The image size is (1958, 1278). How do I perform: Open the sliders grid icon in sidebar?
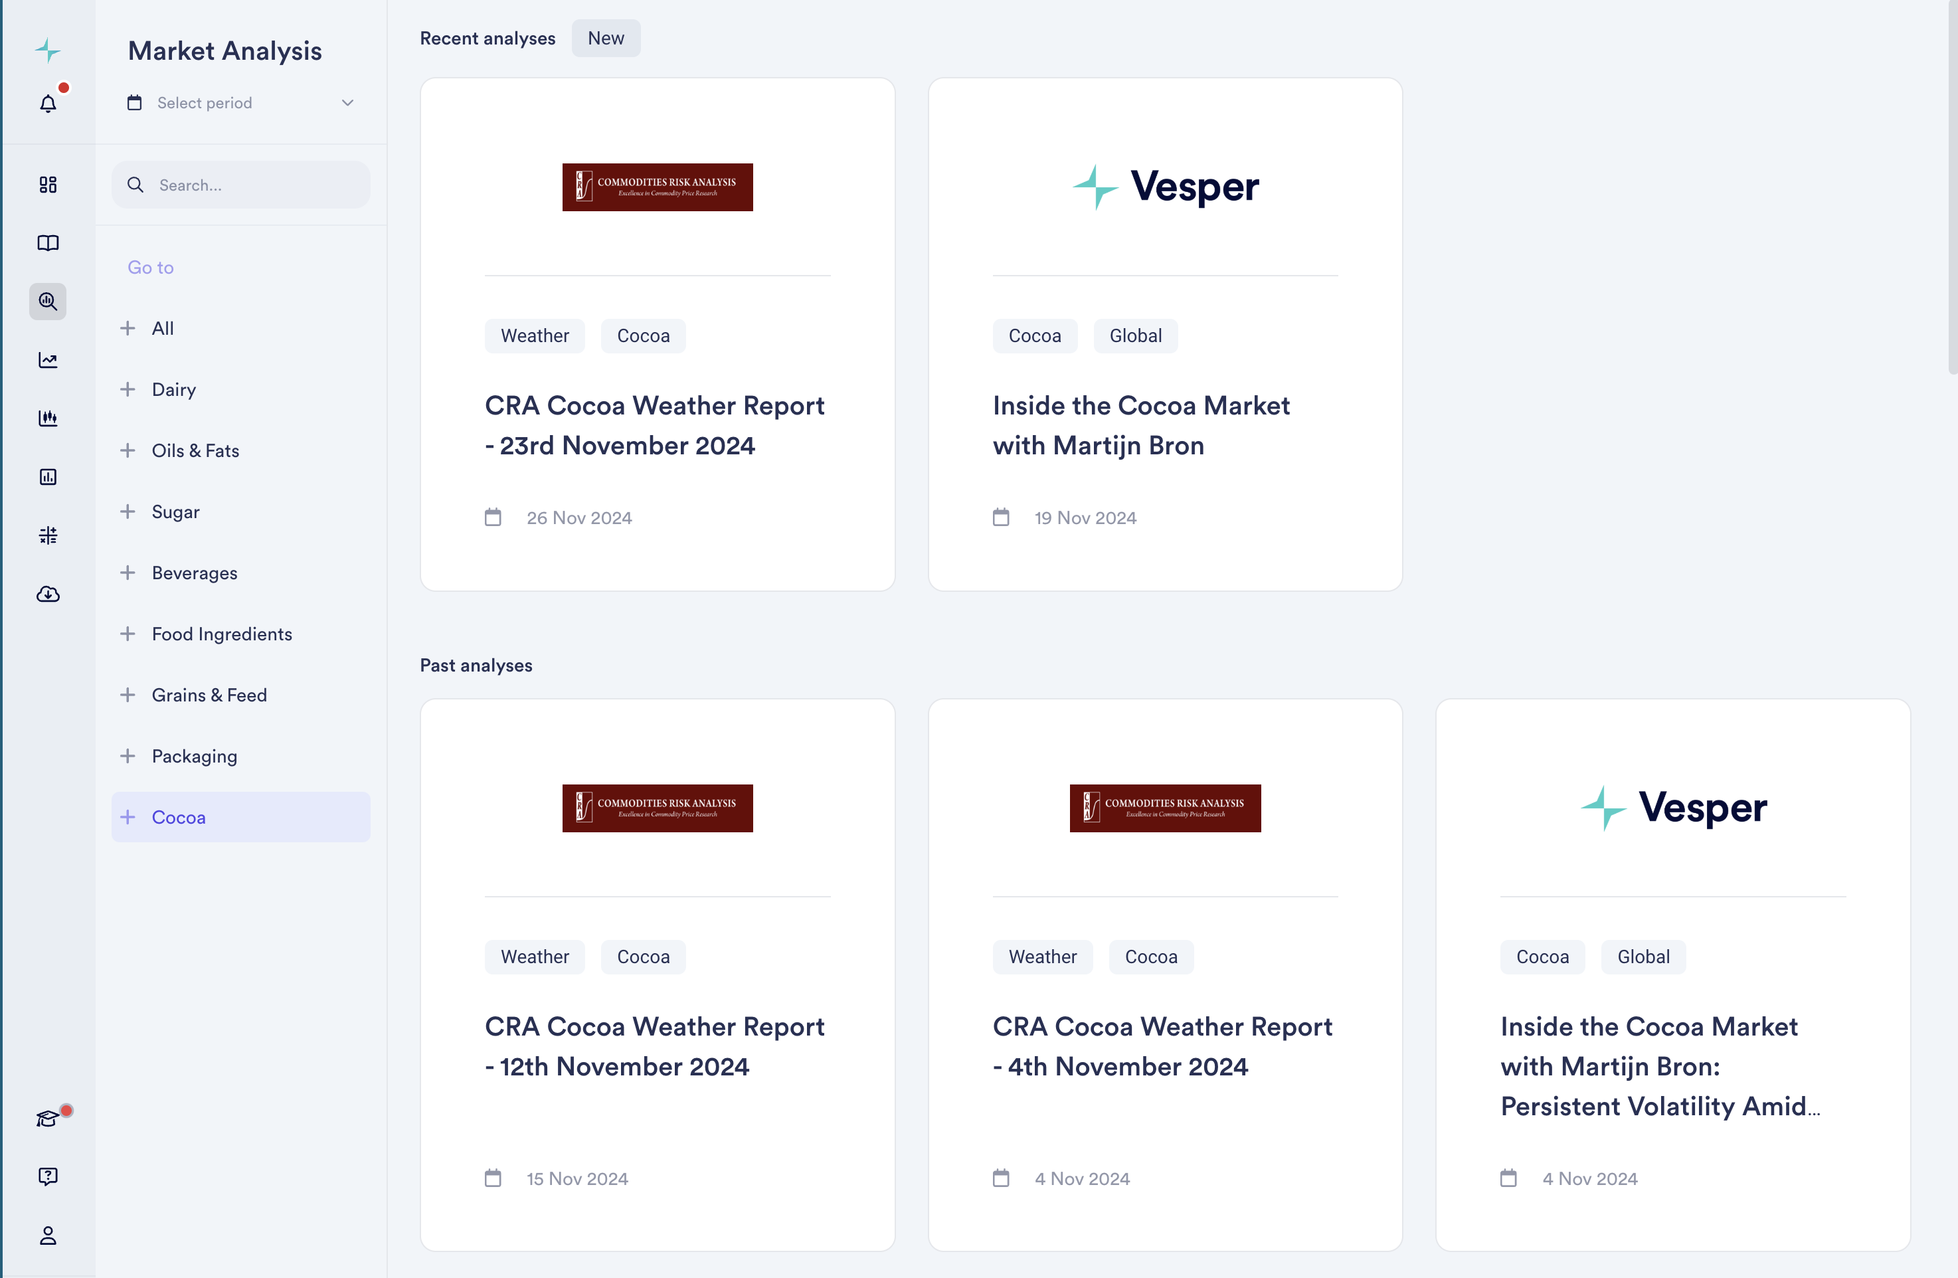click(x=48, y=536)
